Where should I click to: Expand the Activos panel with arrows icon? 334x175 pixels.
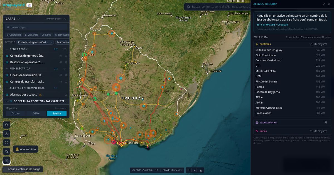(x=324, y=4)
